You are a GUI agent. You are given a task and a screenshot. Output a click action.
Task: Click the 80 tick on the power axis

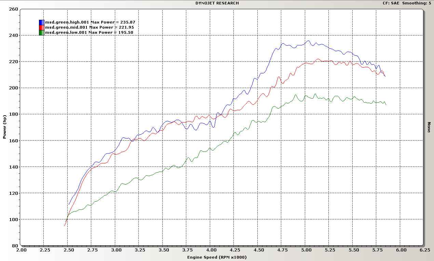pyautogui.click(x=15, y=246)
